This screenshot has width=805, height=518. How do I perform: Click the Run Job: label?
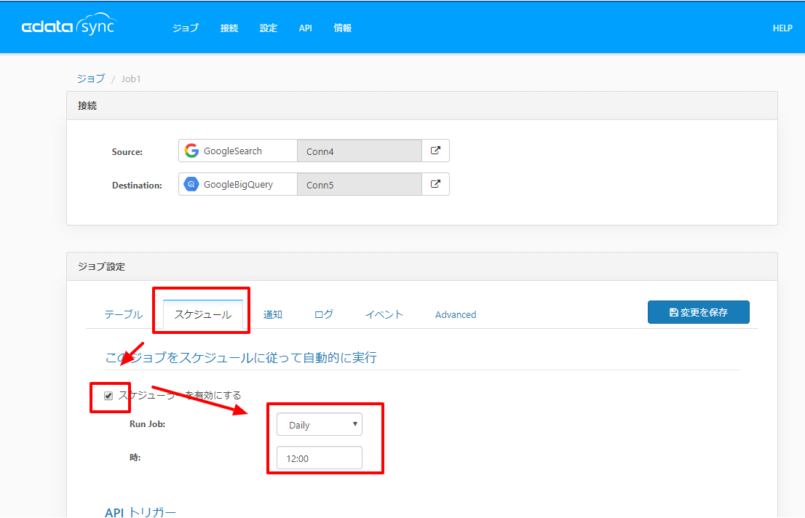147,424
